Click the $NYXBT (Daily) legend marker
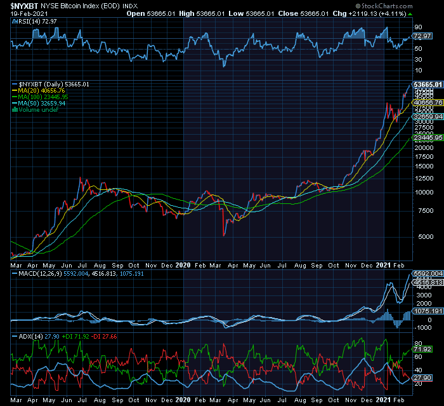Viewport: 444px width, 406px height. click(15, 84)
